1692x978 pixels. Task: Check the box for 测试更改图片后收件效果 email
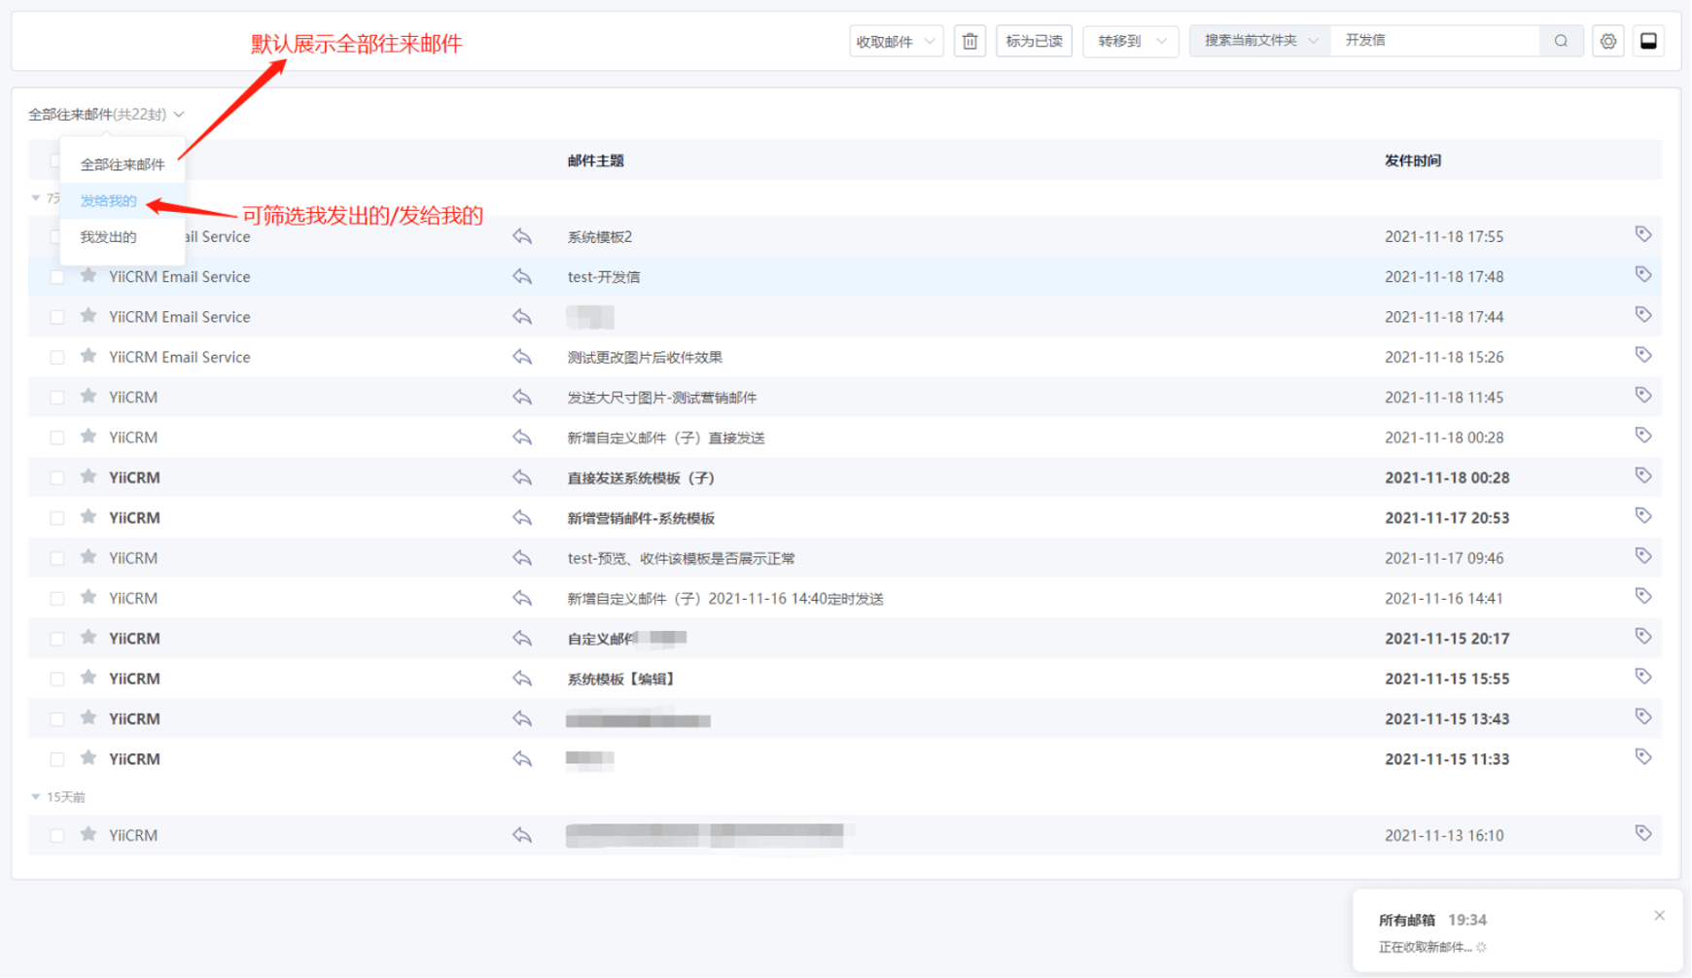pyautogui.click(x=57, y=358)
